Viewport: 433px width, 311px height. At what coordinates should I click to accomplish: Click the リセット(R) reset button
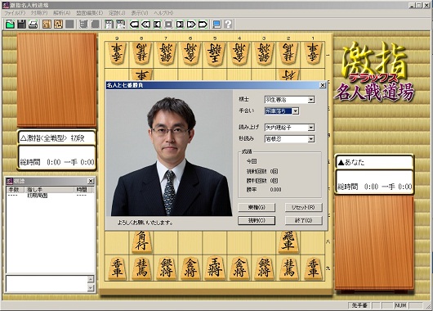pyautogui.click(x=303, y=207)
